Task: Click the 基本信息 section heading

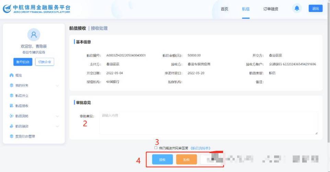Action: [x=83, y=42]
